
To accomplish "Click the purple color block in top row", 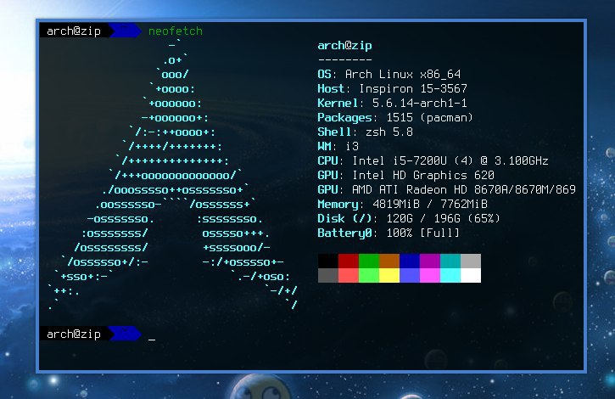I will (430, 261).
